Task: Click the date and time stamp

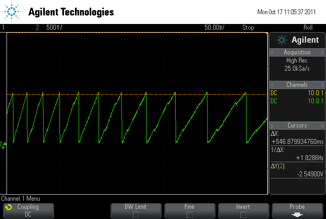Action: coord(286,12)
